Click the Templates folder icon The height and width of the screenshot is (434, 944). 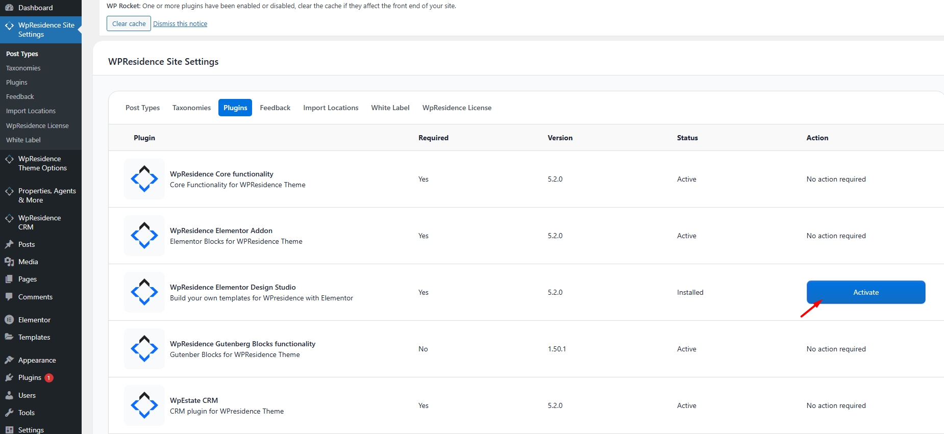(x=9, y=337)
